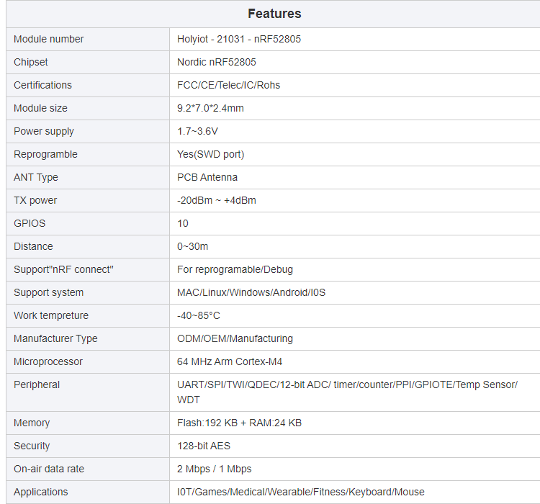The width and height of the screenshot is (540, 504).
Task: Select the 'Module number' label cell
Action: point(48,39)
